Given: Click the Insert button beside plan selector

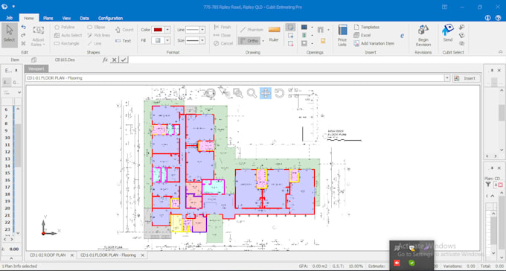Looking at the screenshot, I should [x=466, y=78].
